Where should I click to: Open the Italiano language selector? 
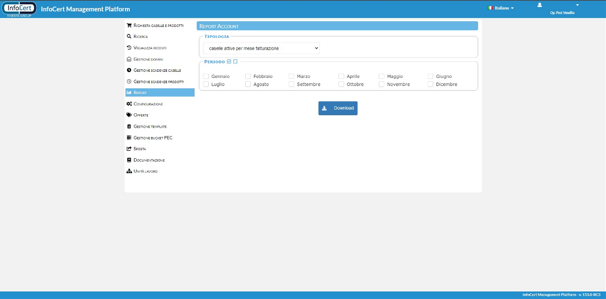(x=501, y=8)
